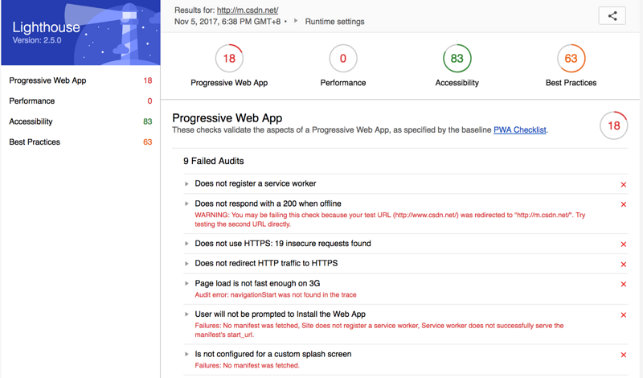Screen dimensions: 643x378
Task: Click the Performance score gauge 0
Action: click(343, 58)
